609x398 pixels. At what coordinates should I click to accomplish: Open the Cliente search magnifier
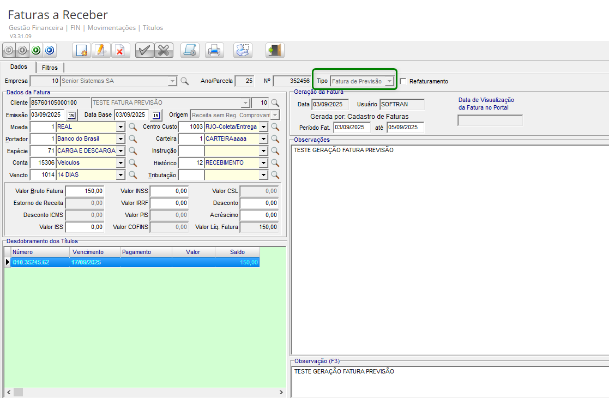[275, 102]
